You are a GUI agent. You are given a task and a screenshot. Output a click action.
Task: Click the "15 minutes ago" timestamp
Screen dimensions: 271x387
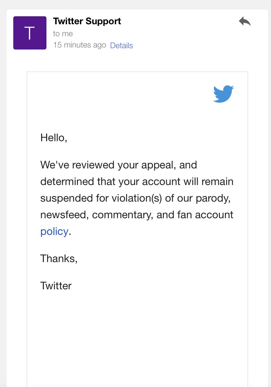[80, 45]
